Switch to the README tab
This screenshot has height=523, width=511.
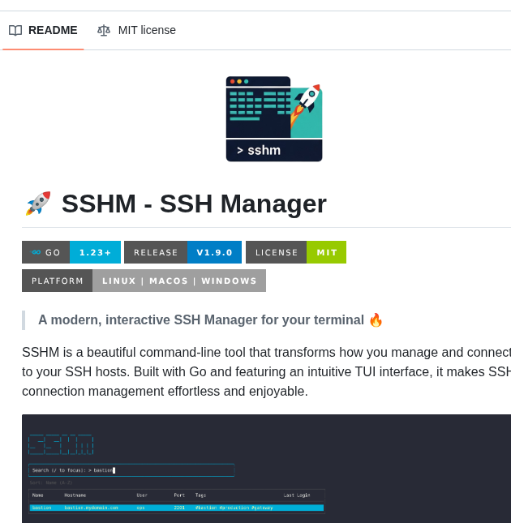[x=44, y=30]
